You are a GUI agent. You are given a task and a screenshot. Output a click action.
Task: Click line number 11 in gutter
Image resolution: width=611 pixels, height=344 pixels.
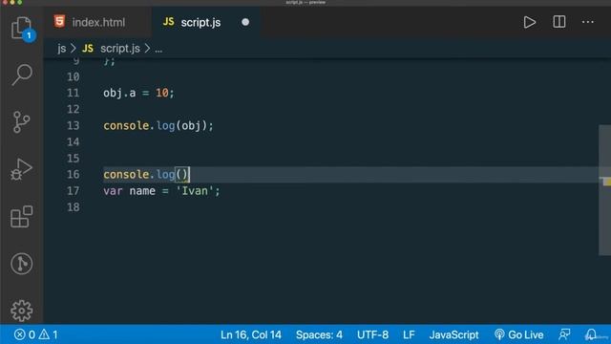click(73, 93)
